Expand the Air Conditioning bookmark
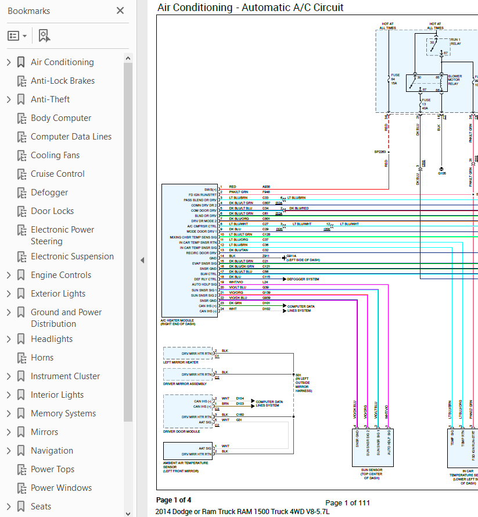 tap(8, 62)
